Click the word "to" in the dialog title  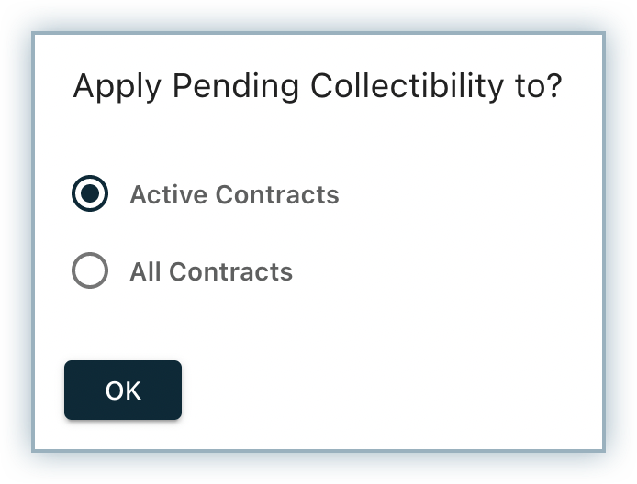point(522,87)
